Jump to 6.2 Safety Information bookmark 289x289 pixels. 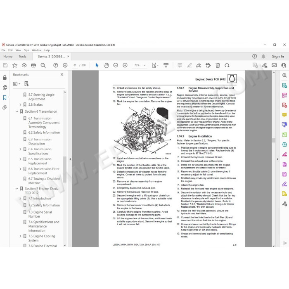tap(44, 133)
